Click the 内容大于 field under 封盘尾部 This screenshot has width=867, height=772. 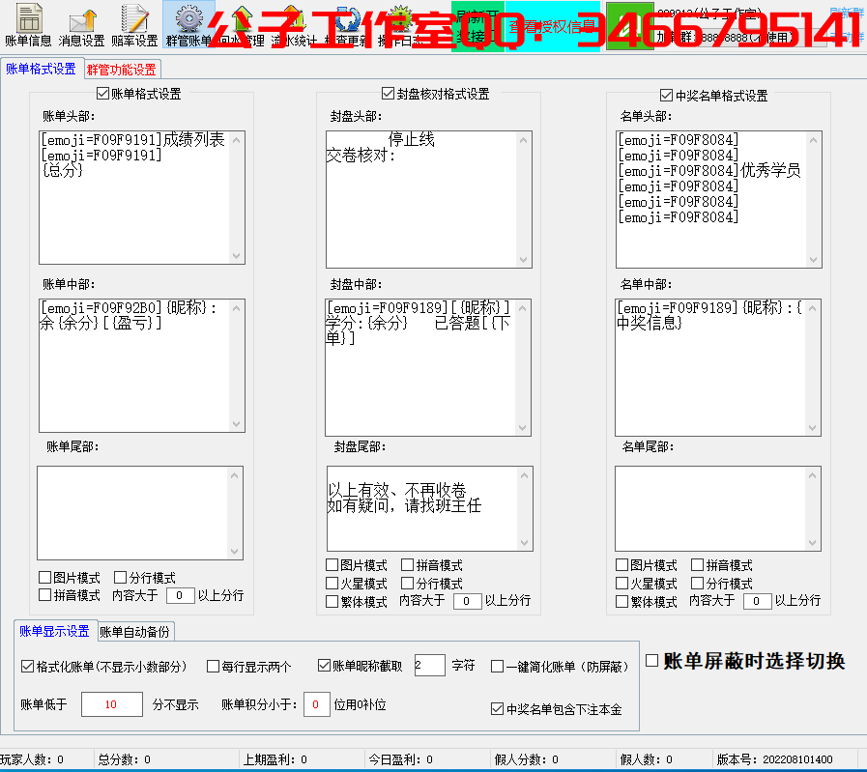(x=467, y=601)
